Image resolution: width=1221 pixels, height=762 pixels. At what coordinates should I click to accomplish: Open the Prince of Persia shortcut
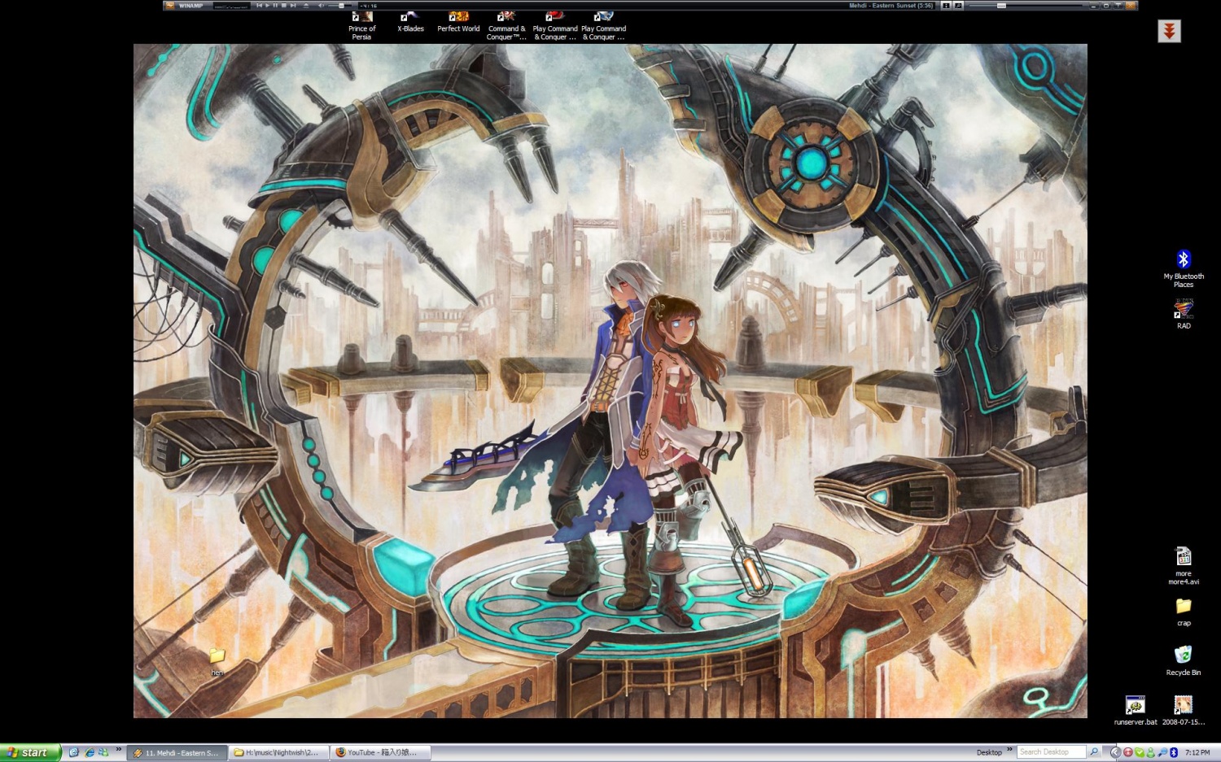tap(361, 26)
